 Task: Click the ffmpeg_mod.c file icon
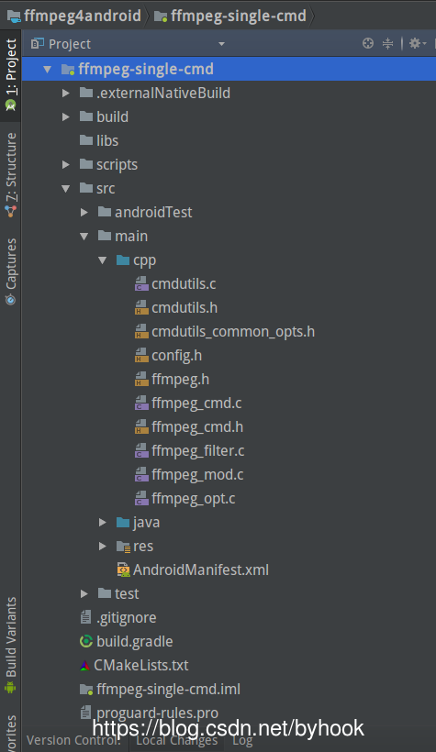(141, 475)
